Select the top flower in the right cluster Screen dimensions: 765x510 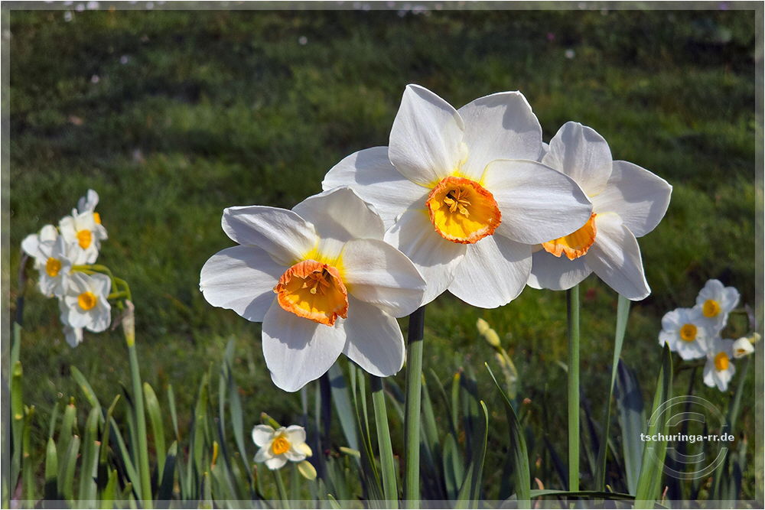[x=715, y=304]
